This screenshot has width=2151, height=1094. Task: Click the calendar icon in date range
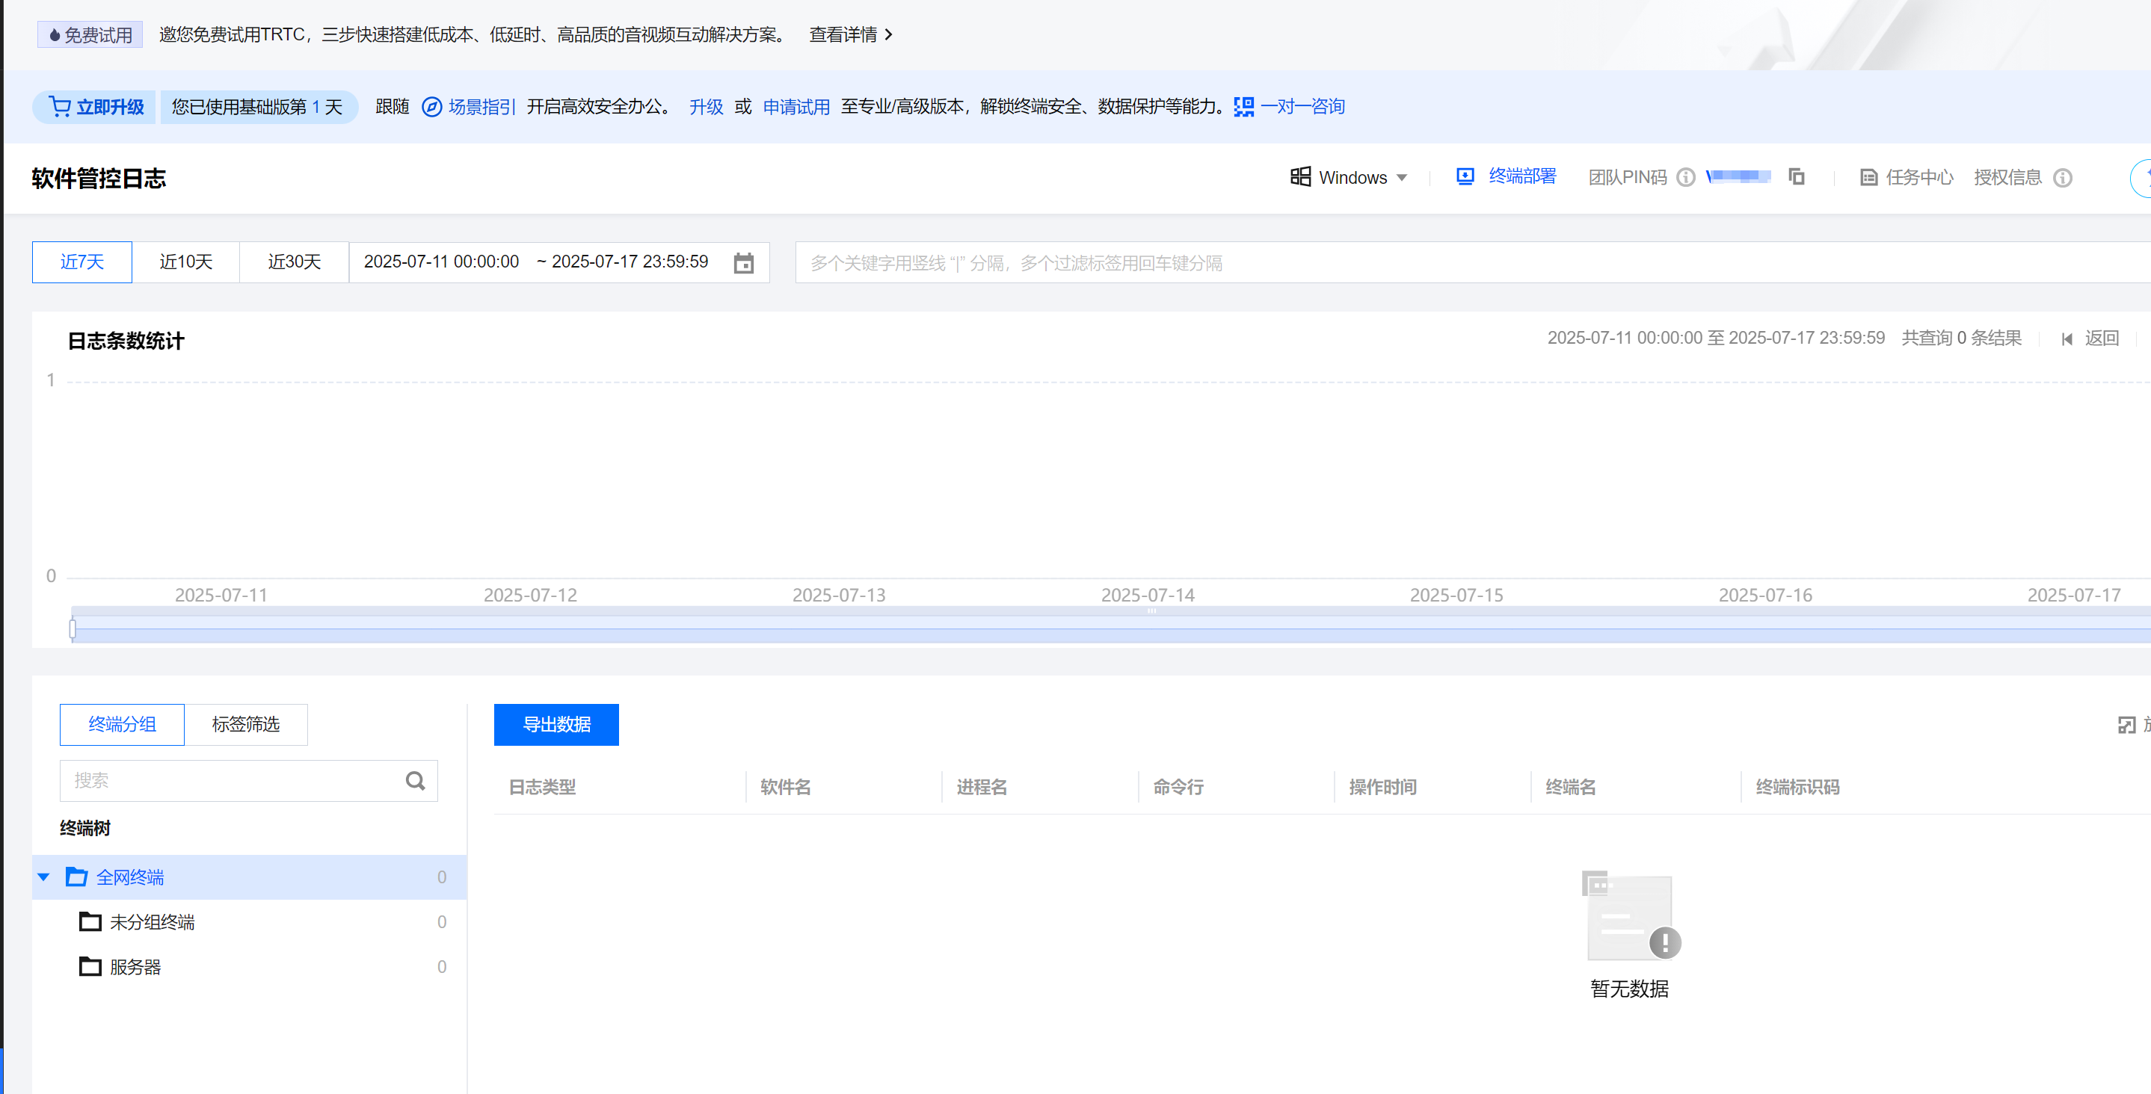click(743, 263)
